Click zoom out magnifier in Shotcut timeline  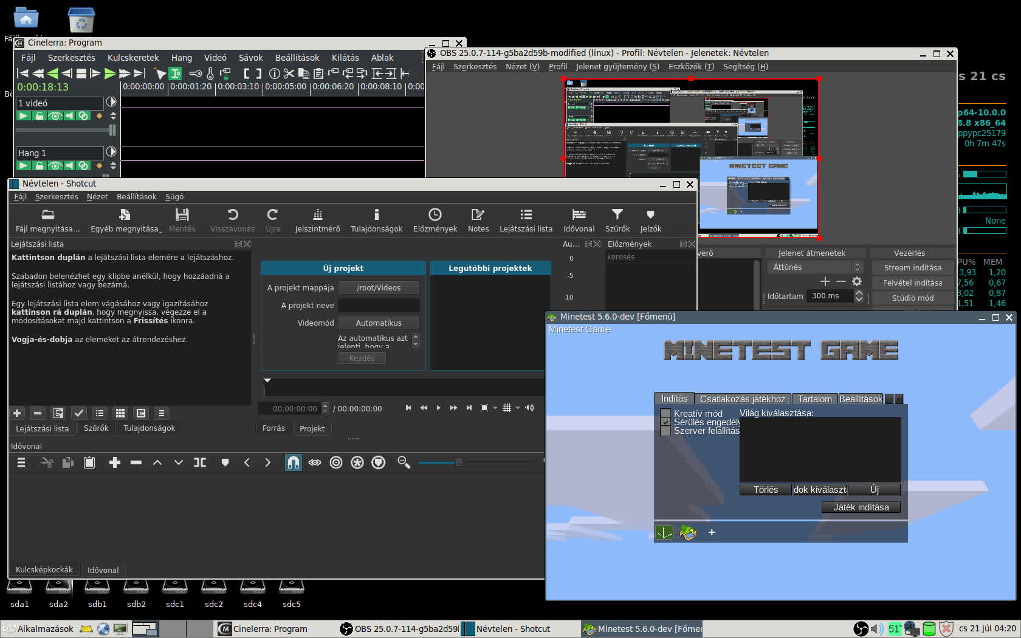pos(404,463)
